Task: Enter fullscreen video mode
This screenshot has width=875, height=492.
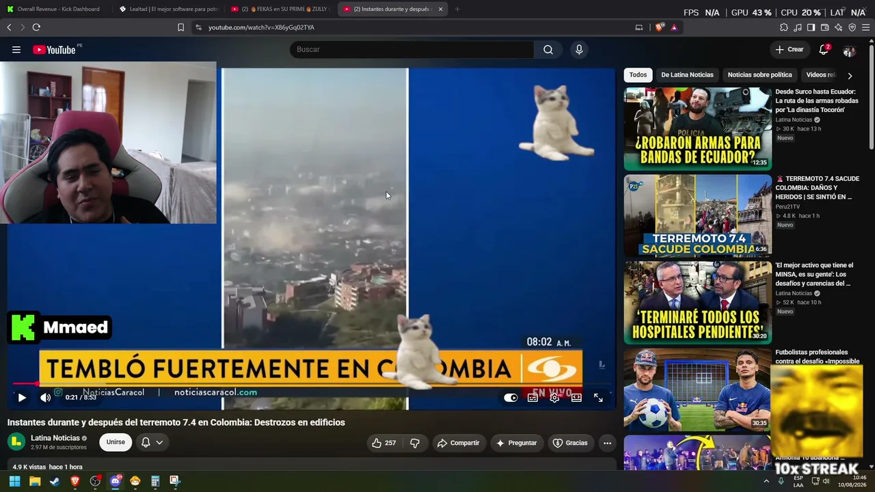Action: pos(598,398)
